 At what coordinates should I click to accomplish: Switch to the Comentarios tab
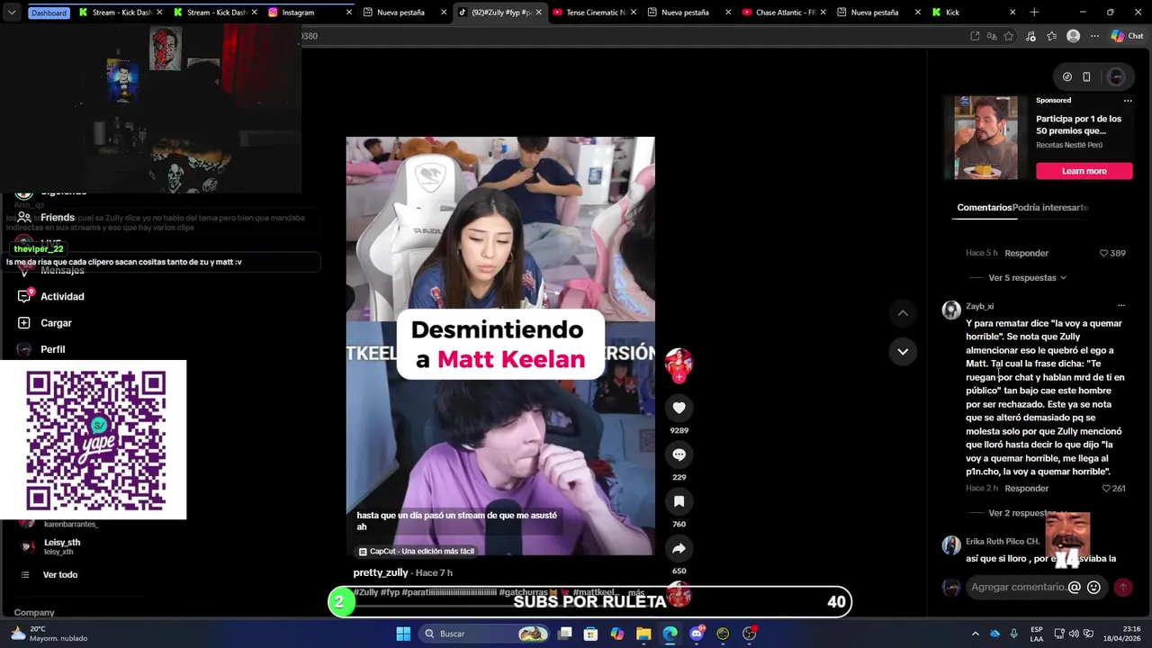pyautogui.click(x=984, y=207)
